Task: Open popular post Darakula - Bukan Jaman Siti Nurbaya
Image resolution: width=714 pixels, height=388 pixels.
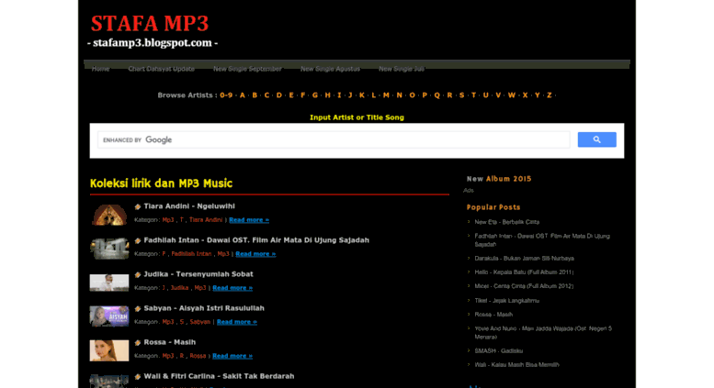Action: (x=524, y=259)
